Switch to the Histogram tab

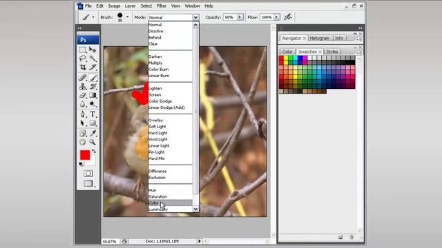pos(319,38)
